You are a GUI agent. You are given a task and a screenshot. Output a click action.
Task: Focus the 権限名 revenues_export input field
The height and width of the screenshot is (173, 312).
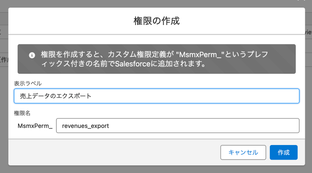point(178,126)
